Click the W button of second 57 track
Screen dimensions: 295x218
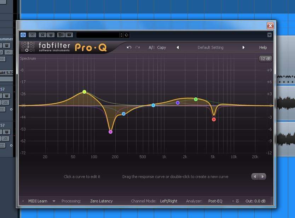[x=7, y=132]
